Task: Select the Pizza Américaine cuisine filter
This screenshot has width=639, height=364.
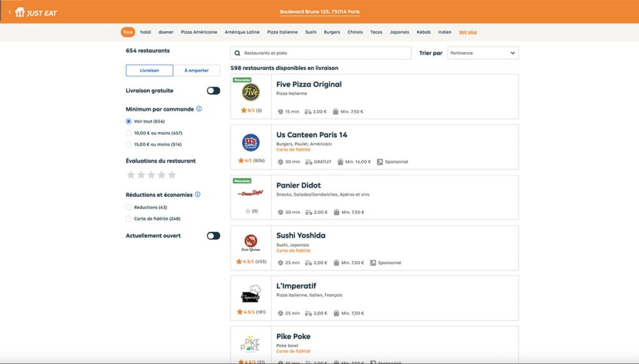Action: click(x=199, y=32)
